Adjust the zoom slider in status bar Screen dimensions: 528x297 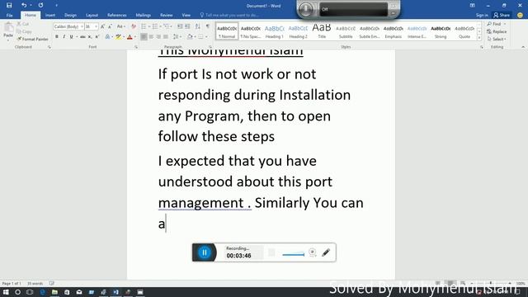(x=491, y=284)
